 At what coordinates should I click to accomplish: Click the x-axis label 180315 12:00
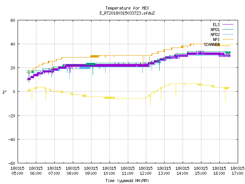click(x=145, y=171)
